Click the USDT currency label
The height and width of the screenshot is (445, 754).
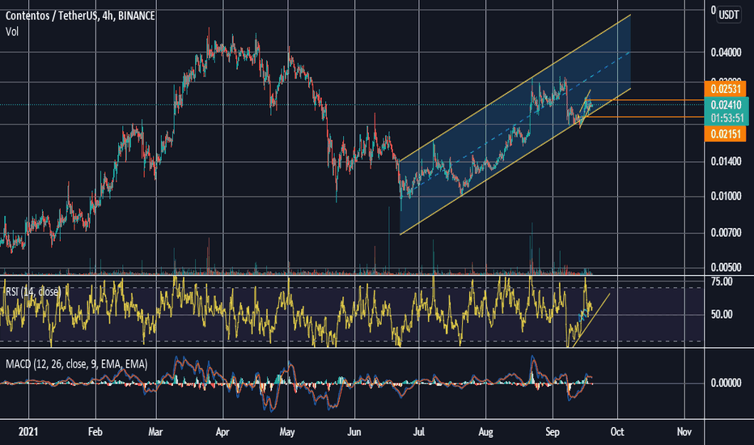[x=728, y=15]
